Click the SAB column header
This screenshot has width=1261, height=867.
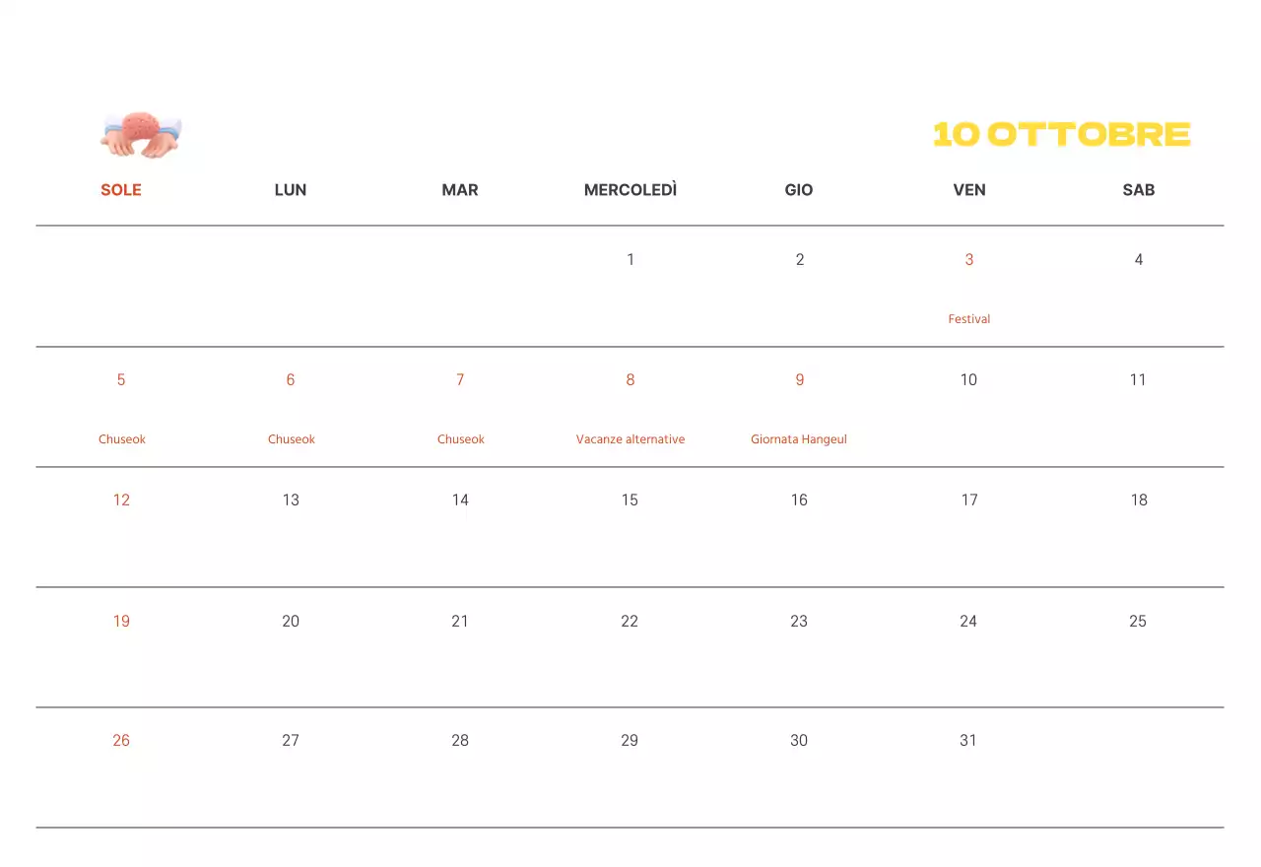1138,190
